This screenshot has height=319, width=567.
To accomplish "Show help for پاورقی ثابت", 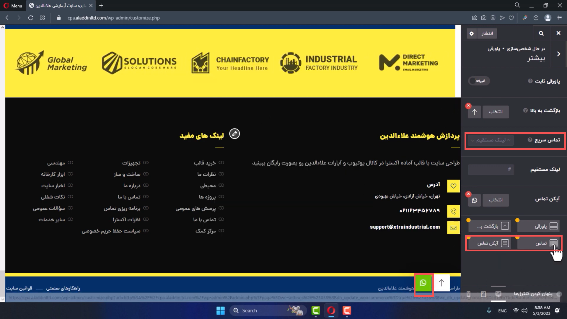I will tap(530, 81).
